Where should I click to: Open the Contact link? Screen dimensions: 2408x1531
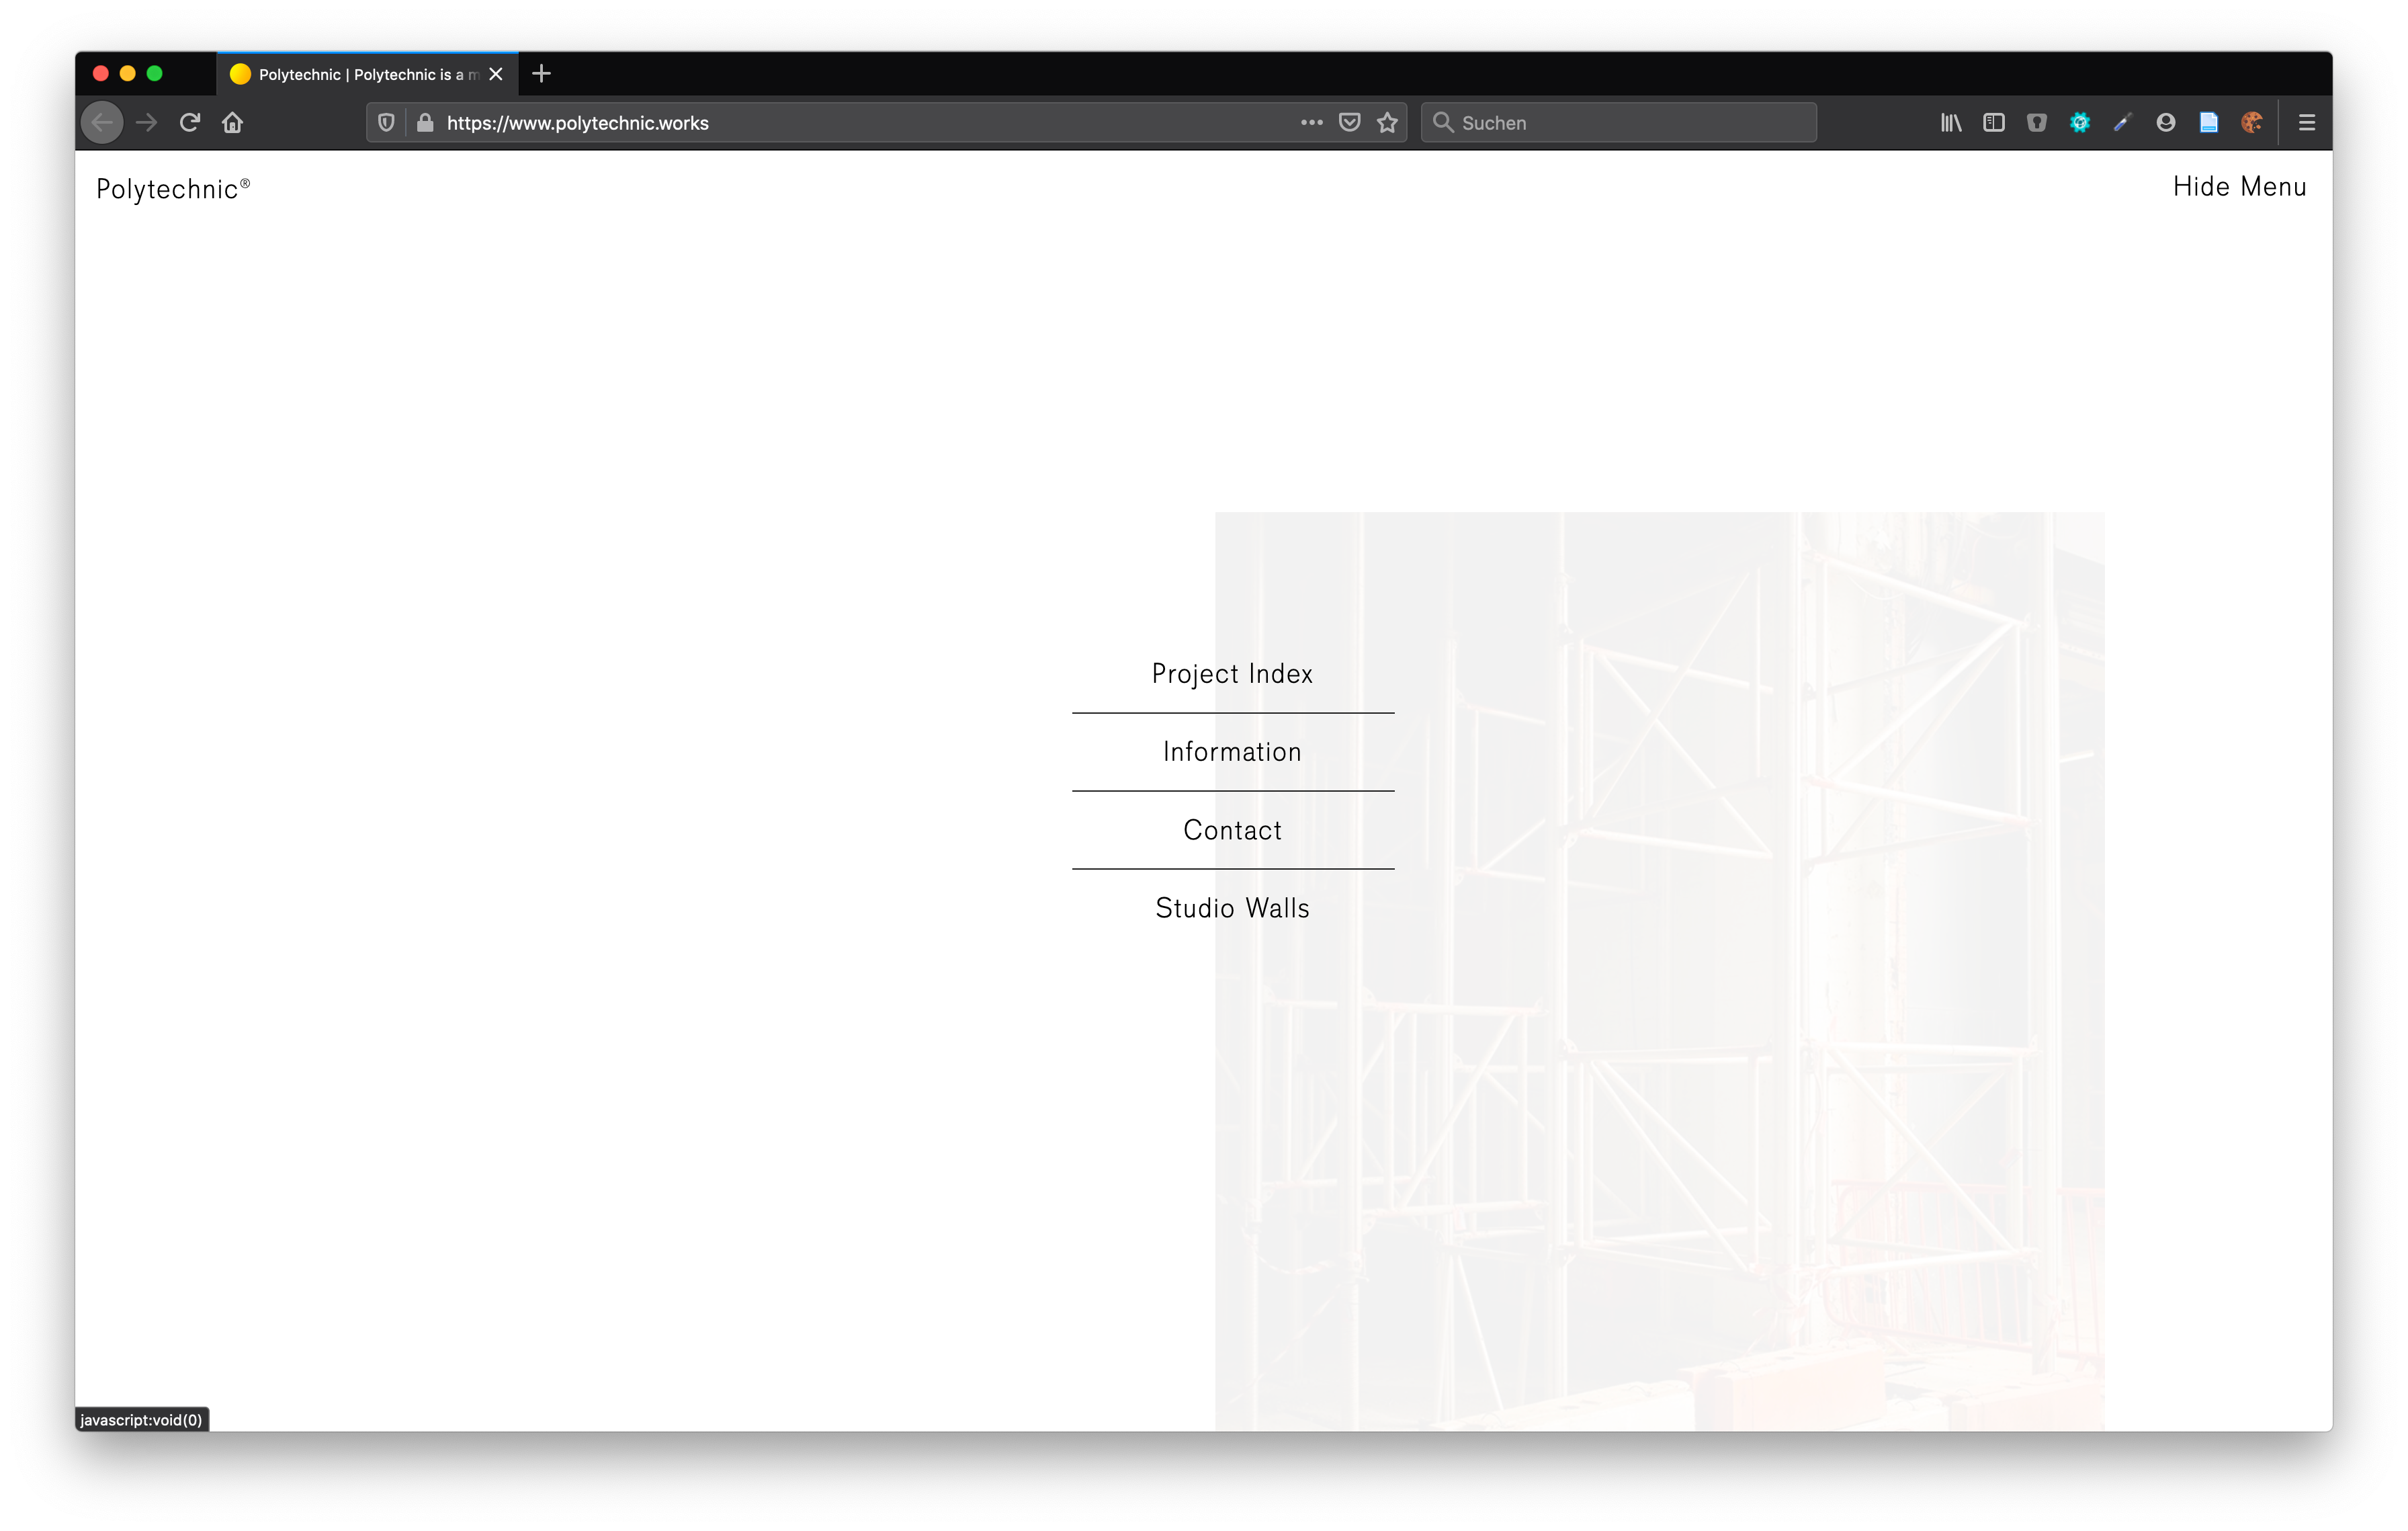coord(1232,830)
